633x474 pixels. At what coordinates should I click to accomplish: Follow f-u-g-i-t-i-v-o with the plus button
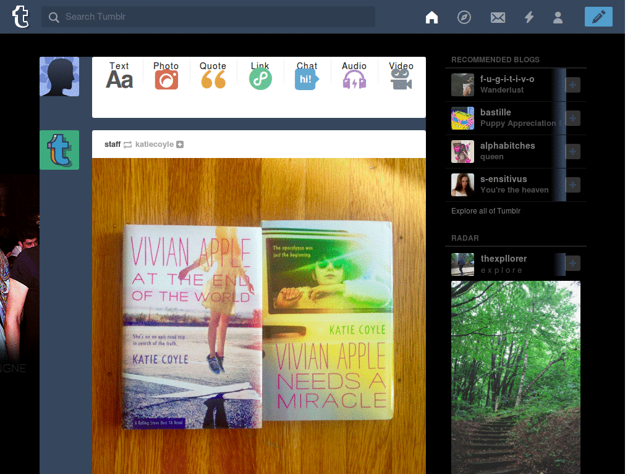[573, 85]
